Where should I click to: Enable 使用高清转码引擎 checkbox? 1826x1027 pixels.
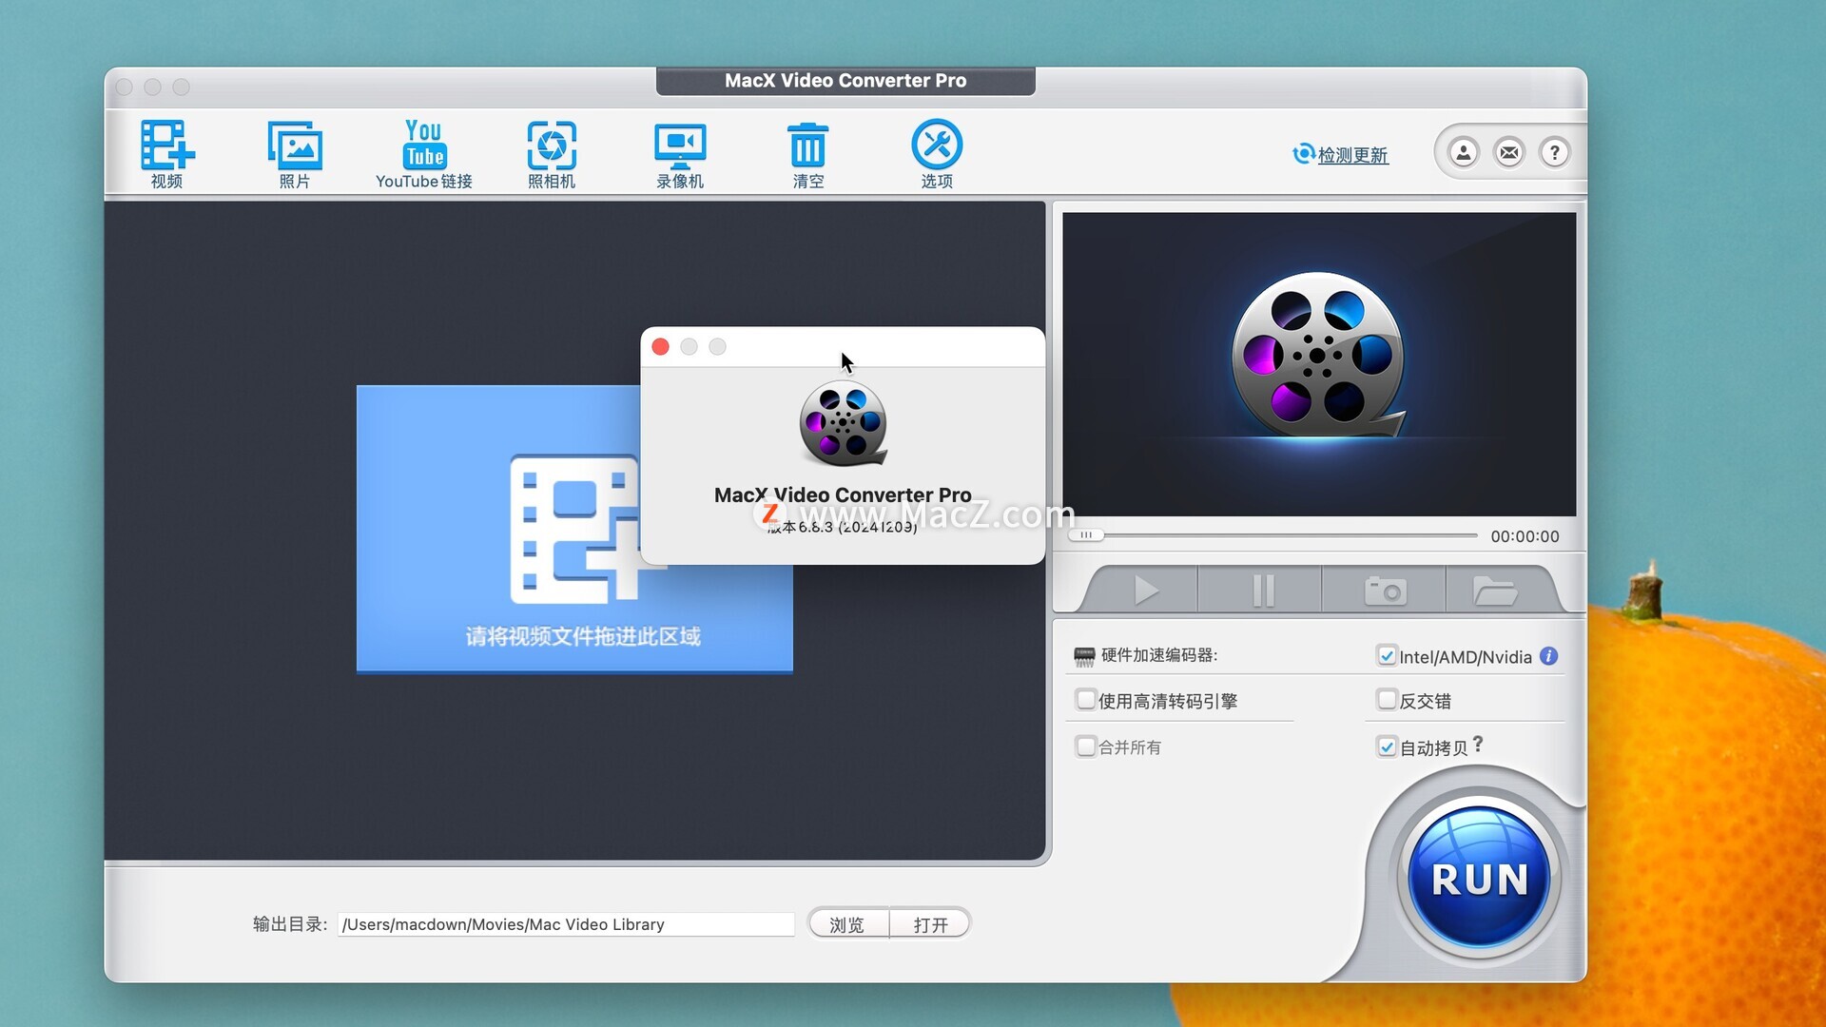click(1086, 700)
